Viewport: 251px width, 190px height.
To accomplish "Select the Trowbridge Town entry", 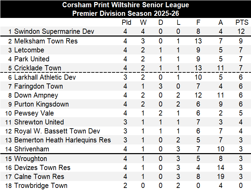I will (40, 186).
